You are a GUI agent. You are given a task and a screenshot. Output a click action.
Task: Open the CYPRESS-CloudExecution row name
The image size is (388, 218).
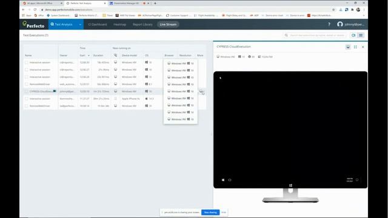[x=41, y=91]
